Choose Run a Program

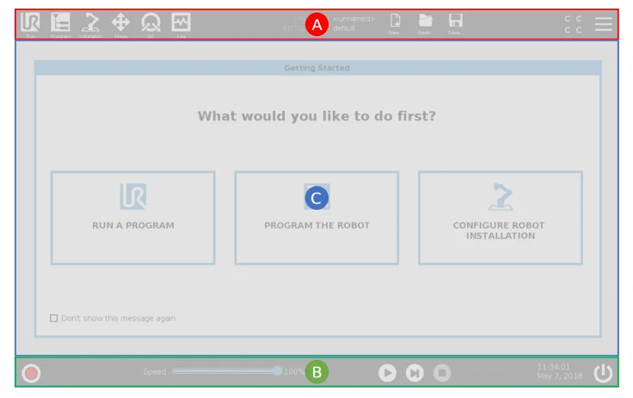pyautogui.click(x=132, y=217)
